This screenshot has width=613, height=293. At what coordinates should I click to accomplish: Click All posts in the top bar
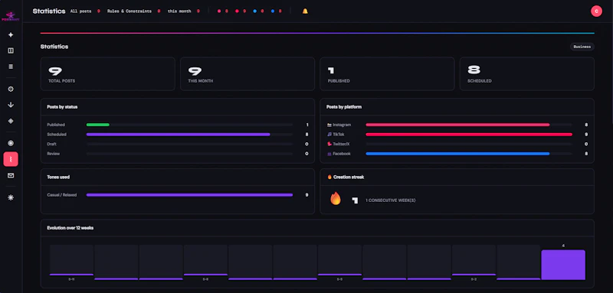80,11
